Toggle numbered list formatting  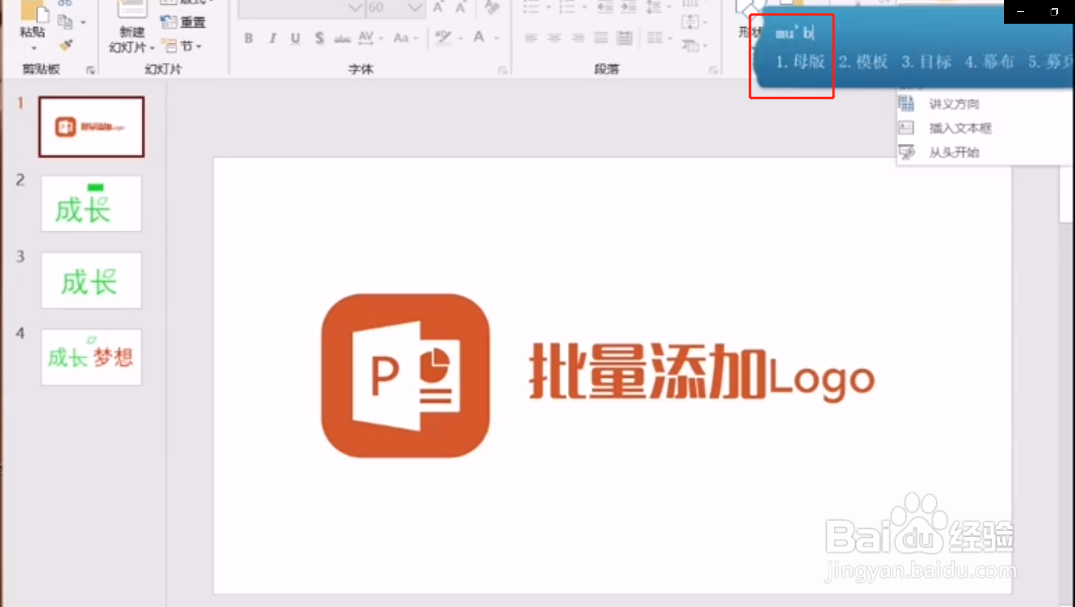[x=567, y=7]
